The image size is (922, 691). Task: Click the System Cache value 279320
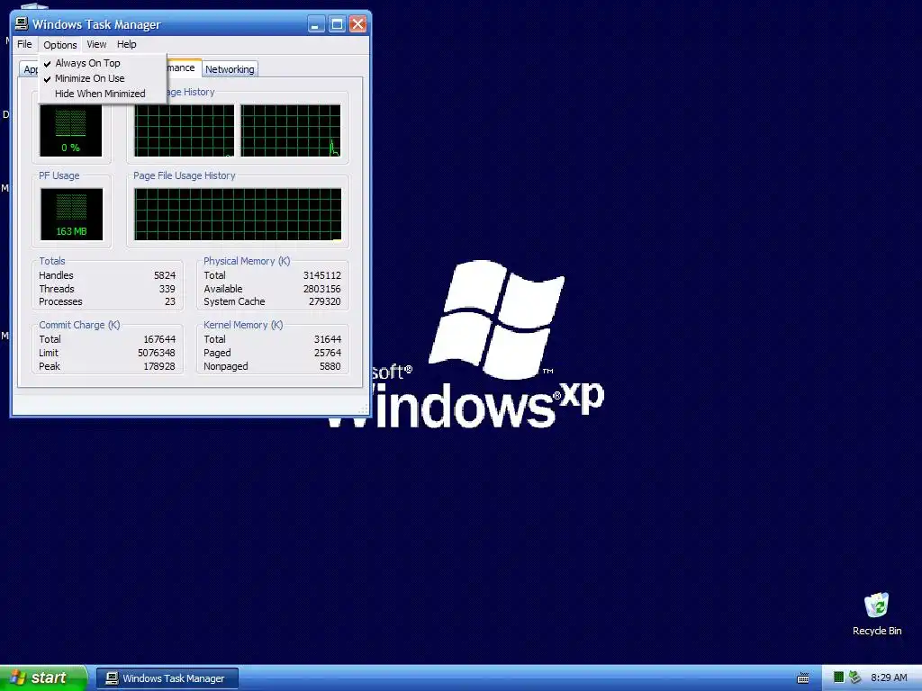[324, 302]
